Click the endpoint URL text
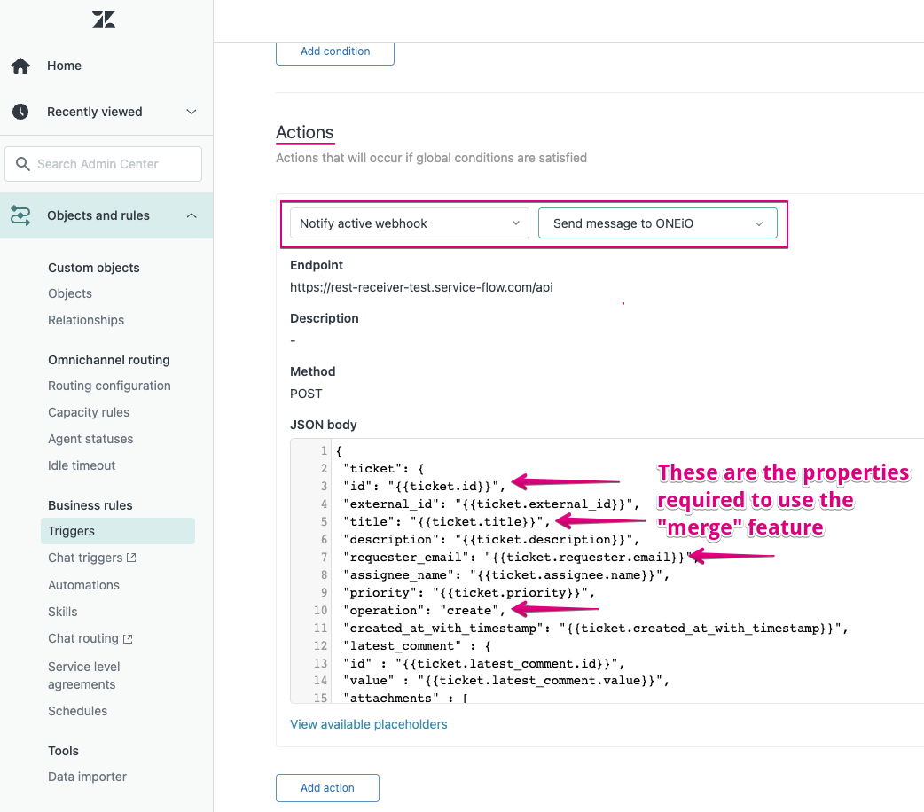This screenshot has width=924, height=812. 421,287
